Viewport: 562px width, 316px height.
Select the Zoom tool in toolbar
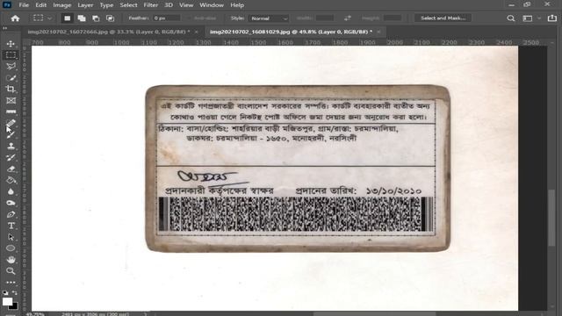(x=11, y=271)
